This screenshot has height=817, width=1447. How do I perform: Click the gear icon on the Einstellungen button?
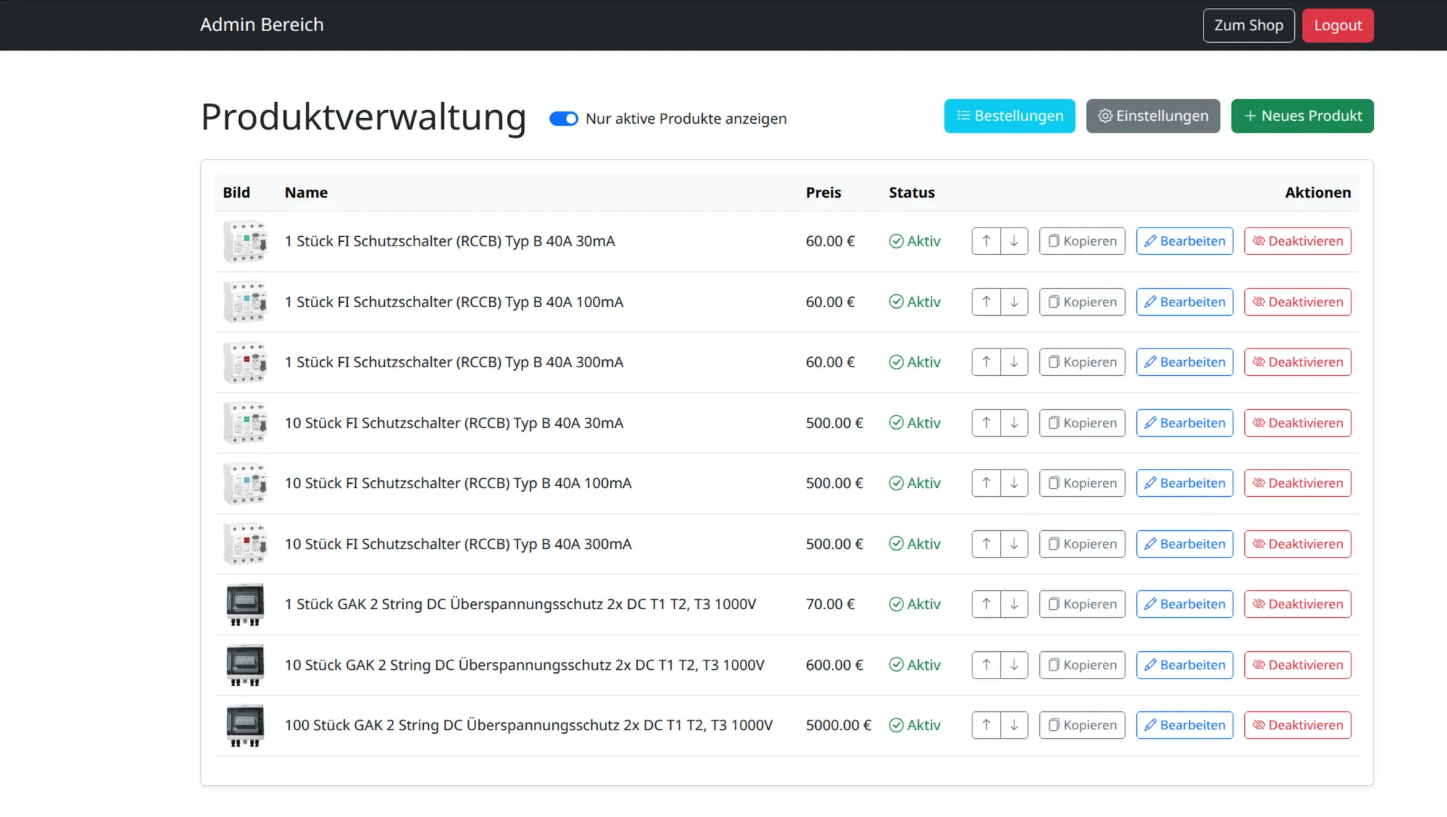coord(1105,116)
